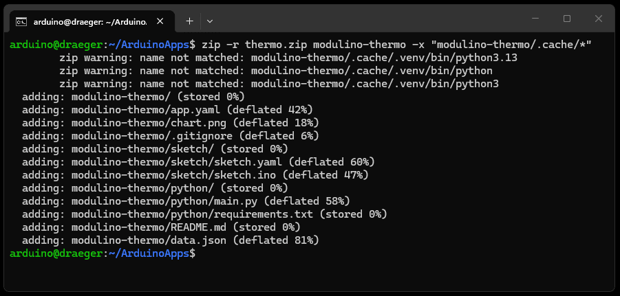Minimize the terminal window
This screenshot has height=296, width=620.
(535, 19)
